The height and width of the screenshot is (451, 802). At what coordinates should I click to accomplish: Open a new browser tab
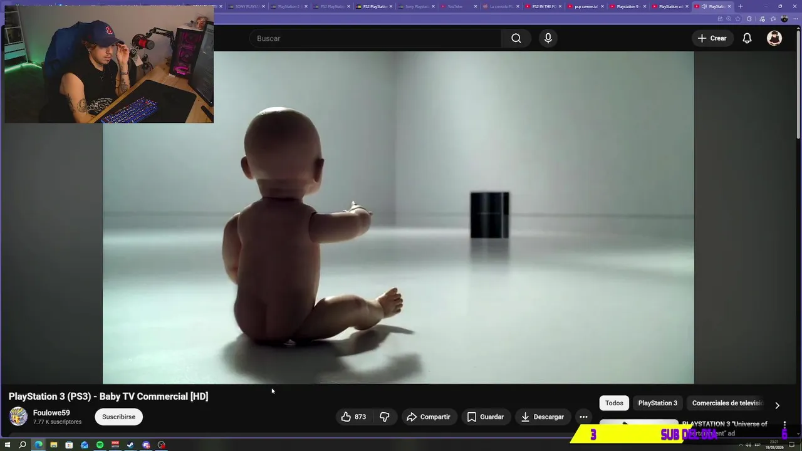[741, 6]
